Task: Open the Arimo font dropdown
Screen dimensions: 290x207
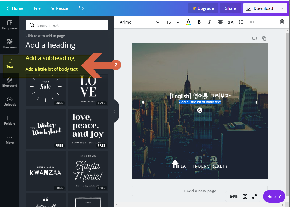Action: pyautogui.click(x=140, y=22)
